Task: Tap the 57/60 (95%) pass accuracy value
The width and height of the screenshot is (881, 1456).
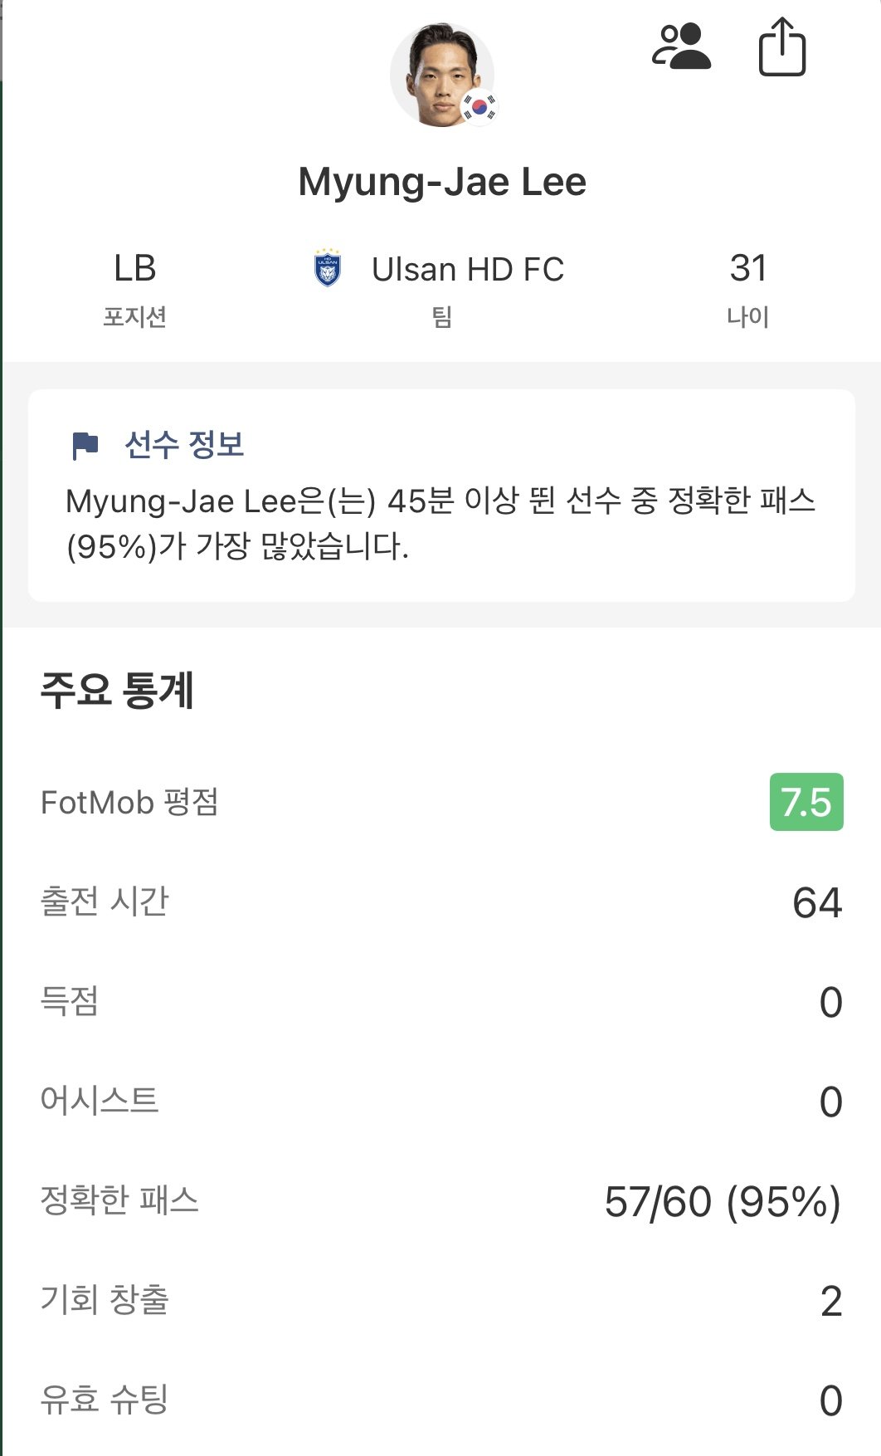Action: [x=722, y=1201]
